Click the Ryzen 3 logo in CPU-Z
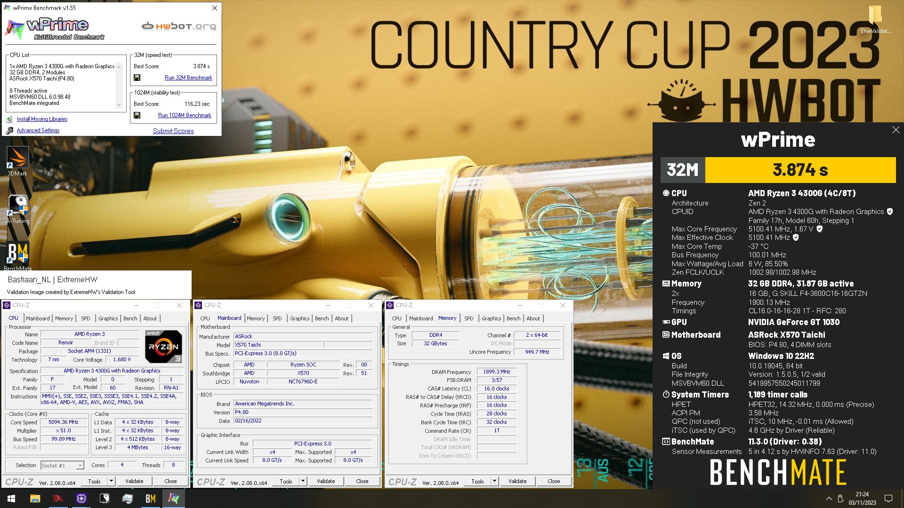This screenshot has width=904, height=508. 163,347
